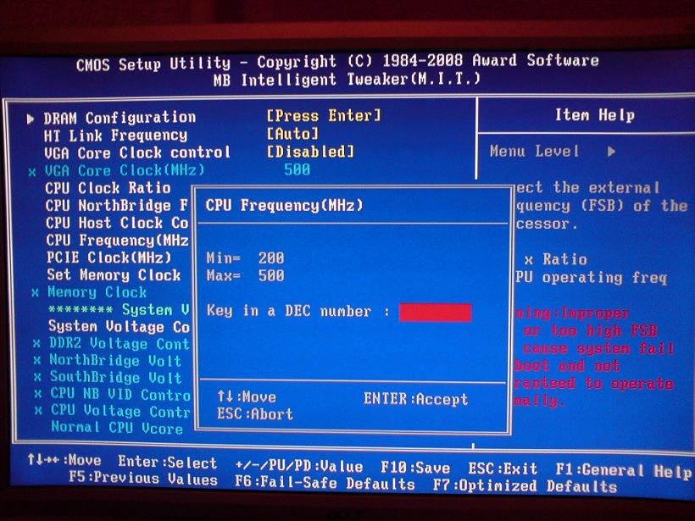
Task: Click the CMOS Setup Utility copyright line
Action: coord(337,62)
